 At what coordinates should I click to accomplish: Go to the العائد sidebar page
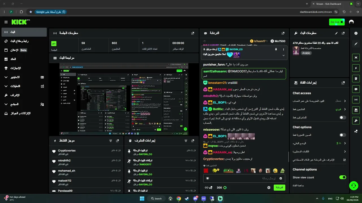24,59
